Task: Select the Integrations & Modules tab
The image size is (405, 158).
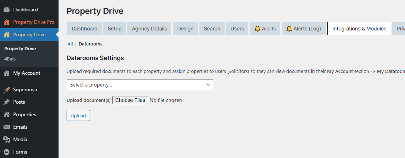Action: (359, 29)
